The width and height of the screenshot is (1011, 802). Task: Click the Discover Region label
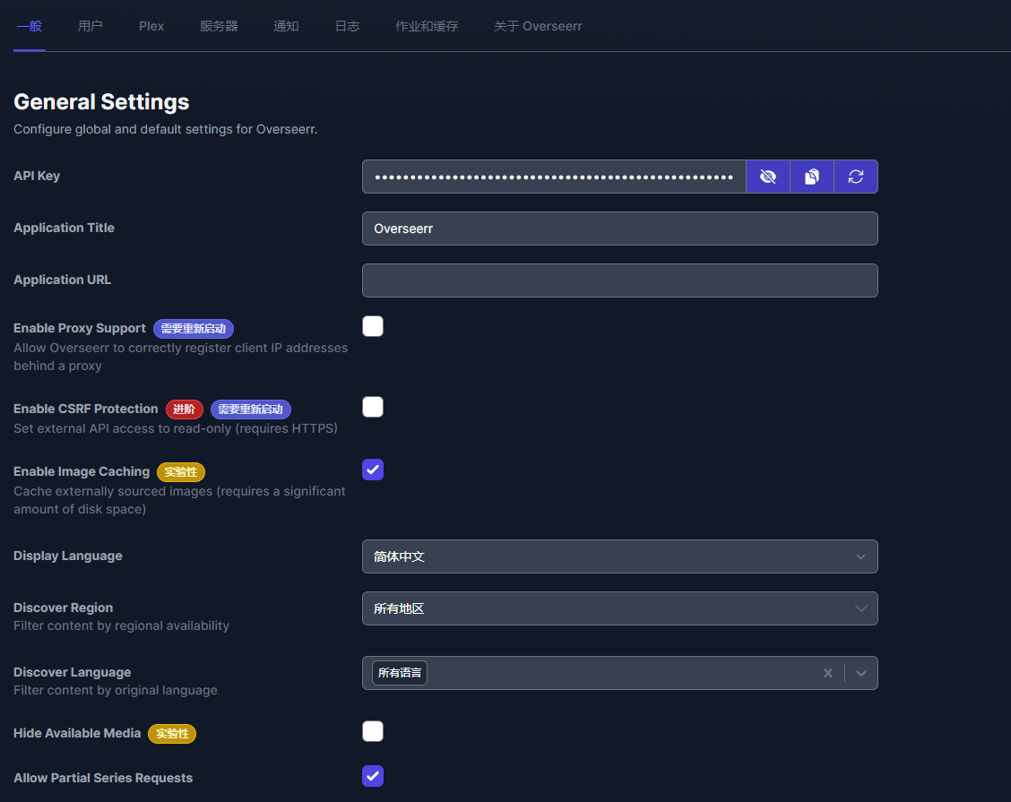coord(63,608)
